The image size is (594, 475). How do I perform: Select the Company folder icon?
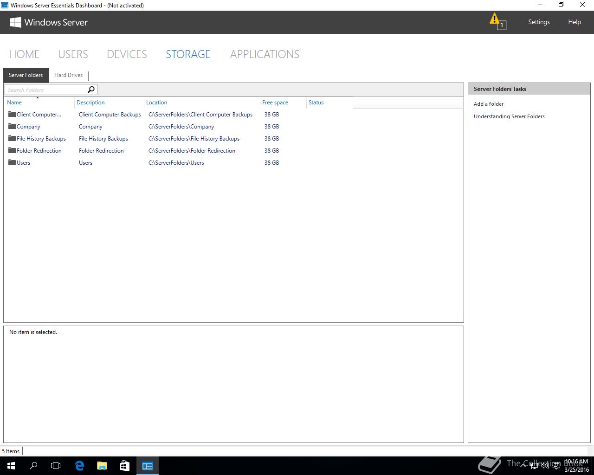click(x=12, y=126)
